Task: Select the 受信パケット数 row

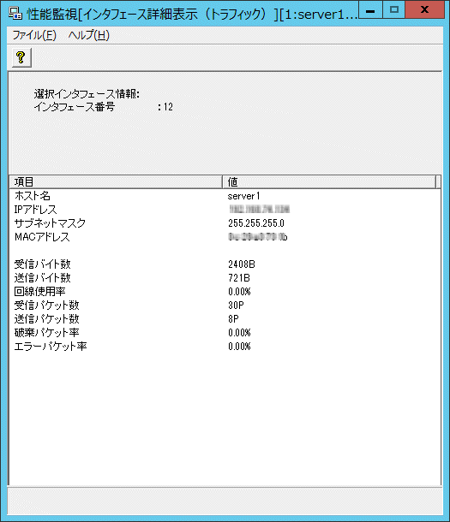Action: [225, 305]
